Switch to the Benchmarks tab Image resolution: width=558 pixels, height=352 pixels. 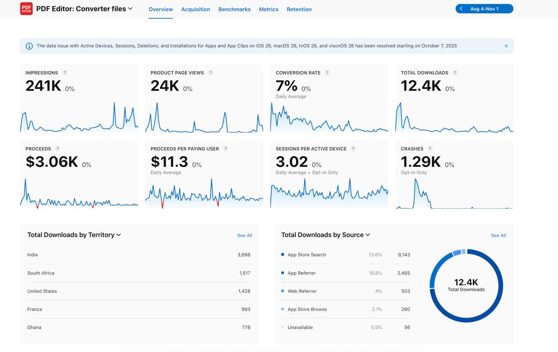tap(234, 9)
